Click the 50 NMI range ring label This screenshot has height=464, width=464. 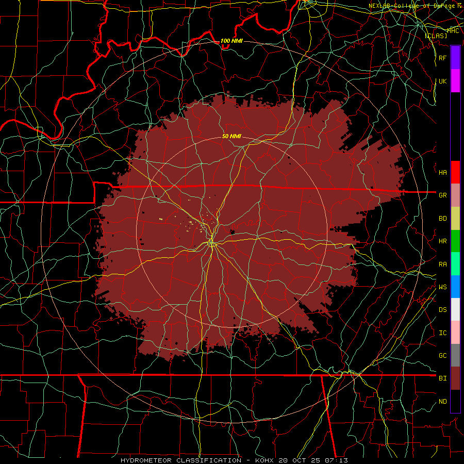pos(231,137)
